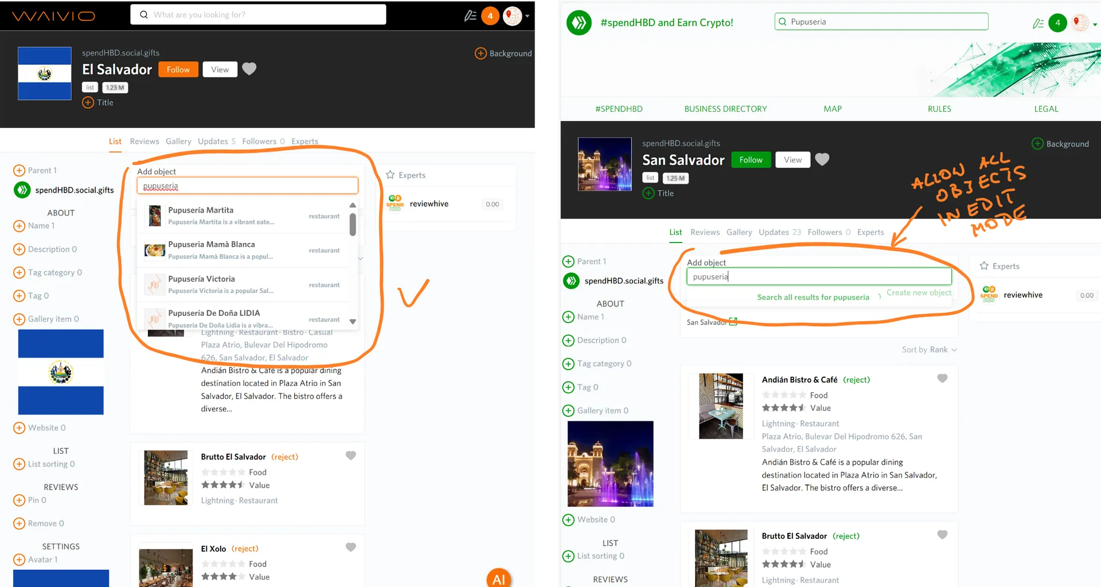Viewport: 1101px width, 587px height.
Task: Add Avatar plus icon in left sidebar
Action: point(19,559)
